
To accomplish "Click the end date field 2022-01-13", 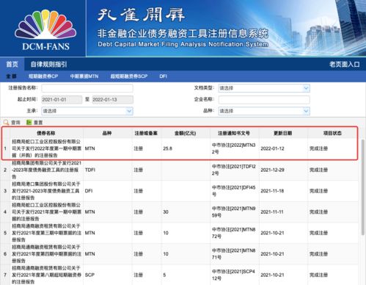I will tap(112, 100).
